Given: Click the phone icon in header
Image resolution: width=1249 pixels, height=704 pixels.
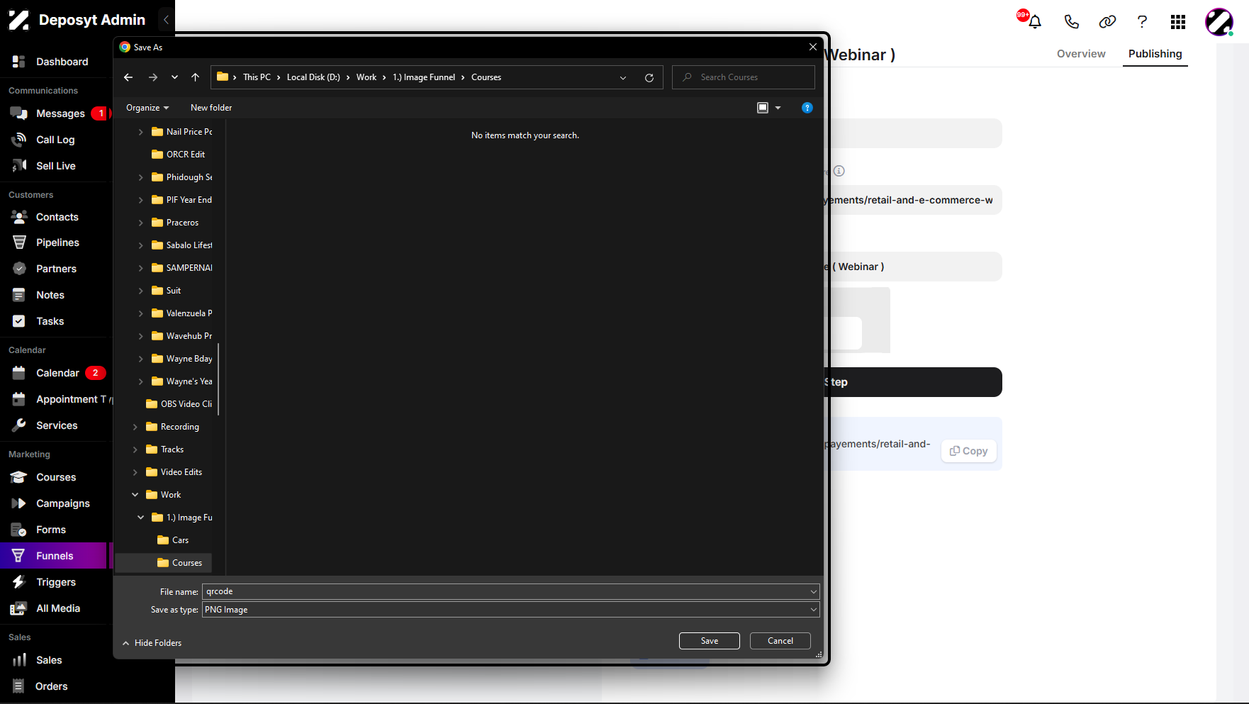Looking at the screenshot, I should coord(1071,21).
